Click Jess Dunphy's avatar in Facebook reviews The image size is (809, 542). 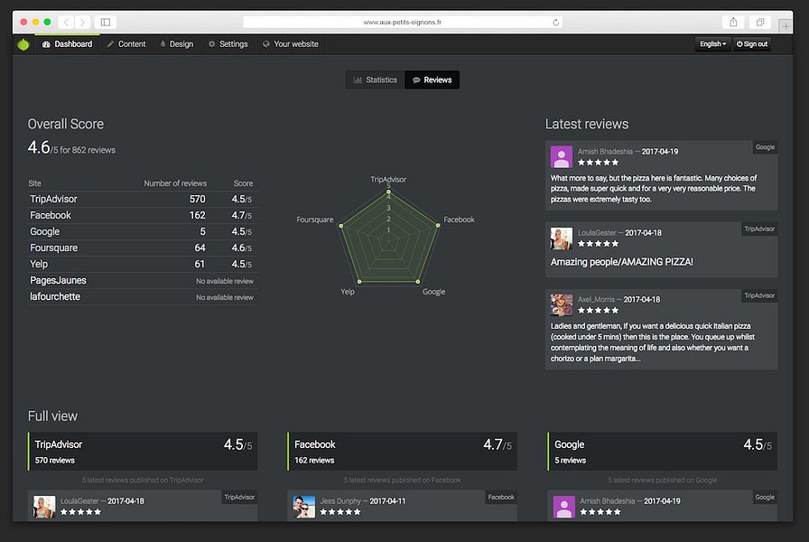point(304,507)
